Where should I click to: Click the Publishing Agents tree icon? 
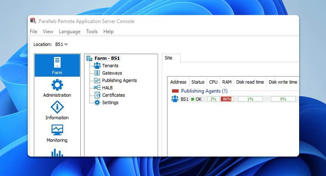coord(97,80)
